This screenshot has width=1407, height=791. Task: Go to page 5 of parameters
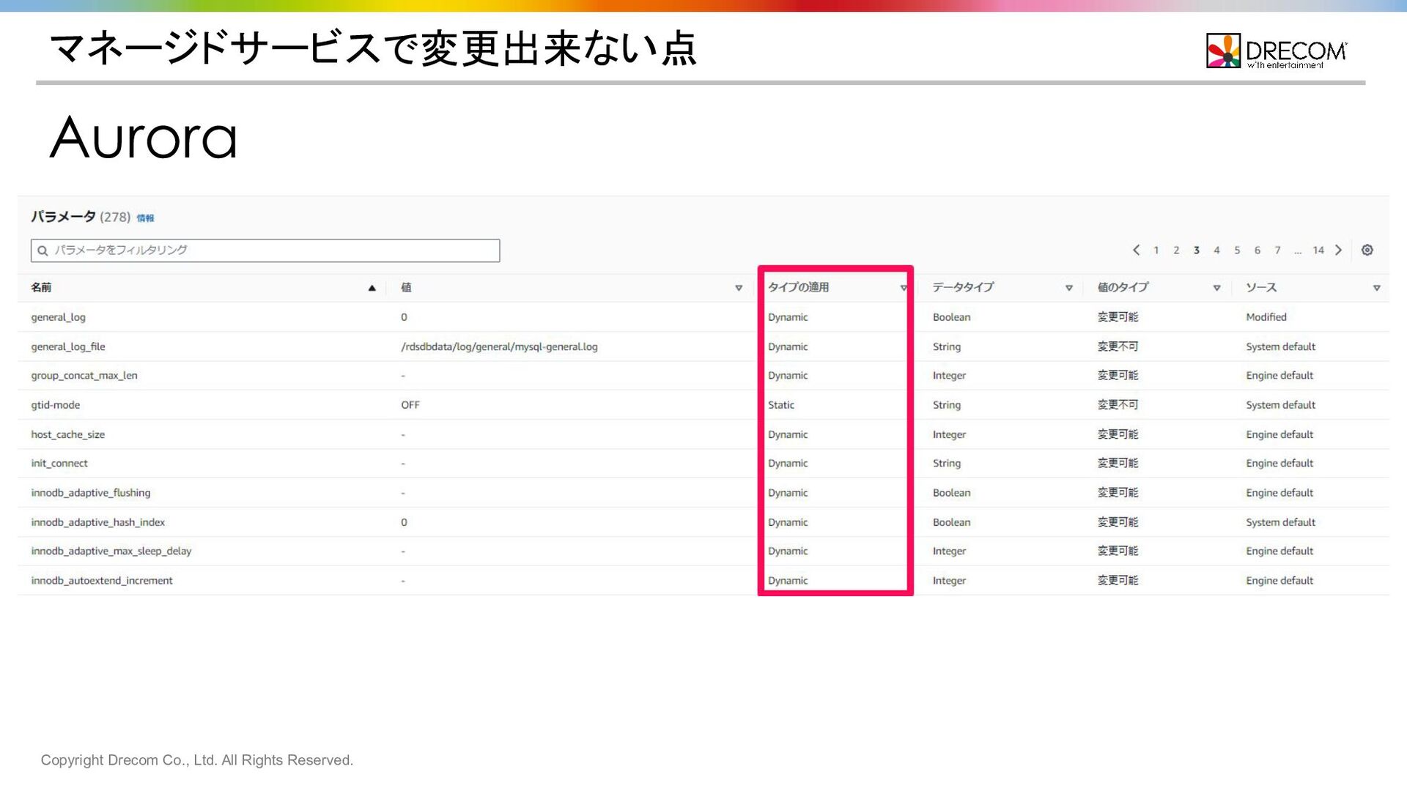(1237, 250)
